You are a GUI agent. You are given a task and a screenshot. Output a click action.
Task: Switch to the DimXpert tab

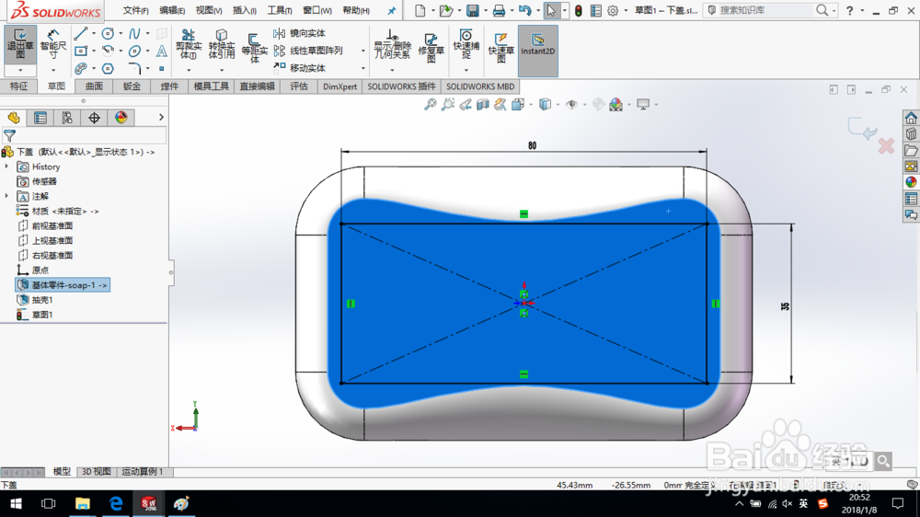pyautogui.click(x=339, y=86)
